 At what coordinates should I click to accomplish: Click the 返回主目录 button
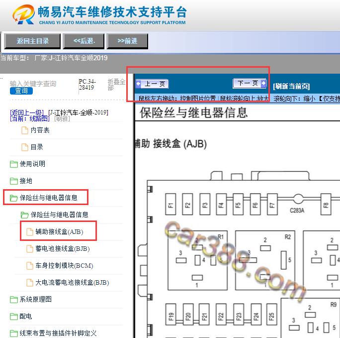coord(32,41)
